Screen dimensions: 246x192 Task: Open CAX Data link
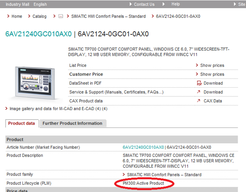(x=212, y=101)
